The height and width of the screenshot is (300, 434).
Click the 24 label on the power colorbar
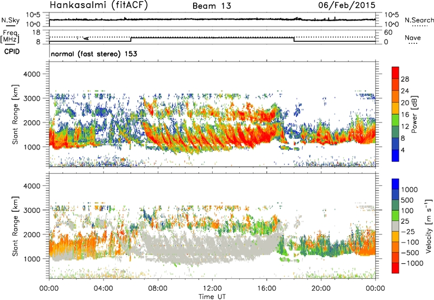(405, 91)
